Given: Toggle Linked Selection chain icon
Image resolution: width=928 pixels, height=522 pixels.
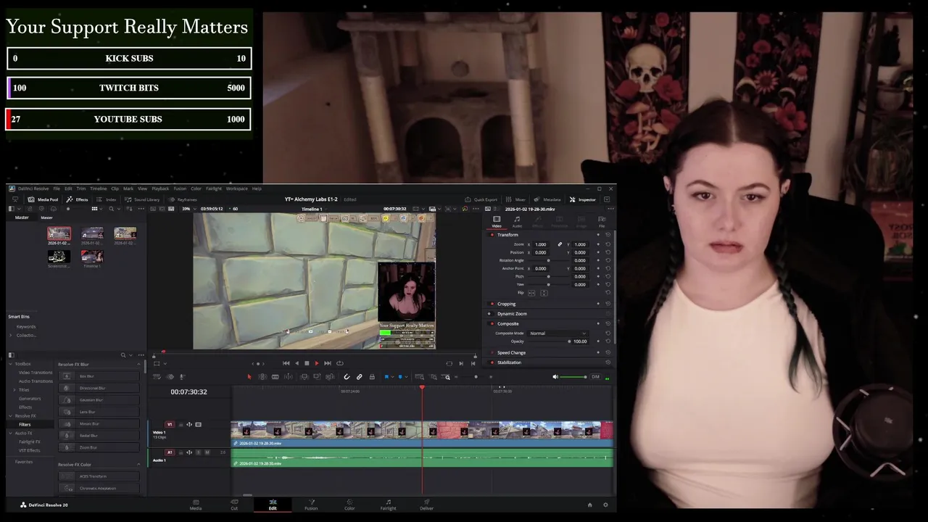Looking at the screenshot, I should click(x=359, y=377).
